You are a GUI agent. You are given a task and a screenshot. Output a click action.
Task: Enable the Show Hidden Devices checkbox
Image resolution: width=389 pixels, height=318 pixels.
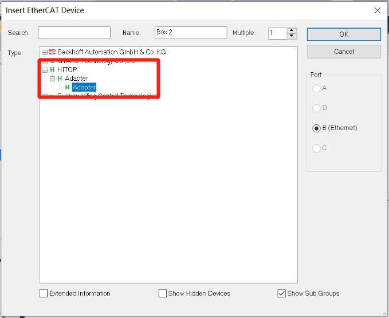pyautogui.click(x=162, y=293)
